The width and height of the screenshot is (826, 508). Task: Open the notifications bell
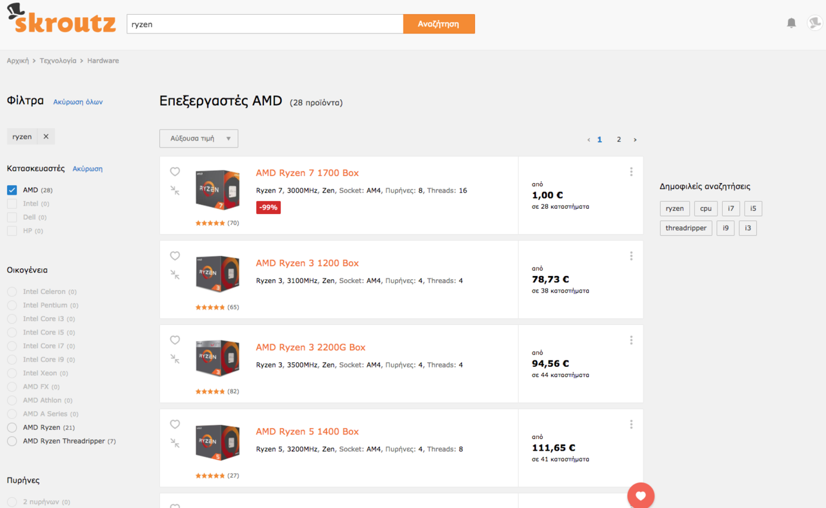pyautogui.click(x=791, y=23)
